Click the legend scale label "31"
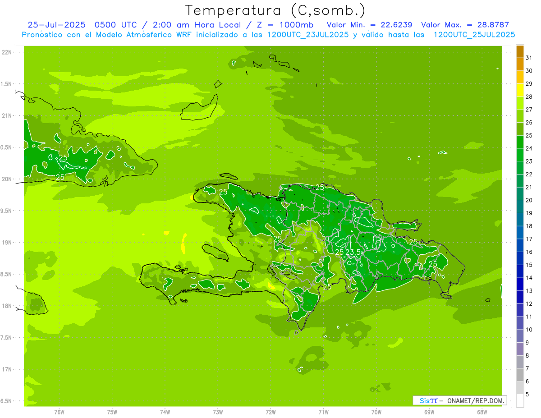Image resolution: width=541 pixels, height=418 pixels. coord(529,58)
